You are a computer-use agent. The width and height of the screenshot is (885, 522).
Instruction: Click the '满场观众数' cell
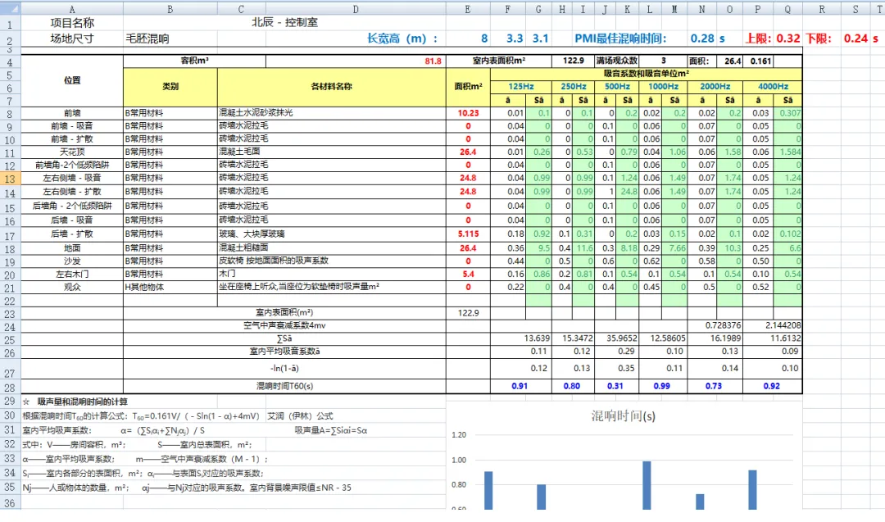[617, 61]
